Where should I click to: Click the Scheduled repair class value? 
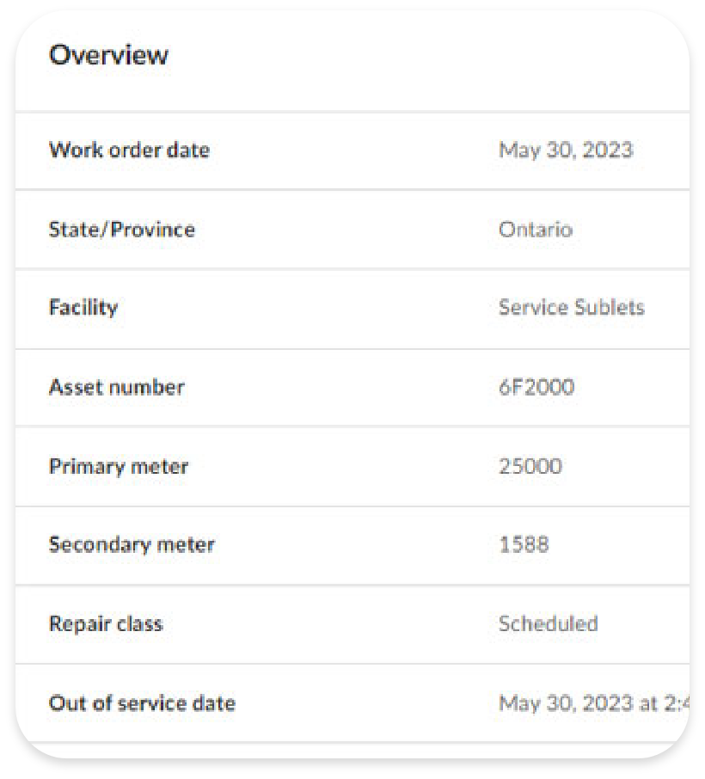point(548,624)
